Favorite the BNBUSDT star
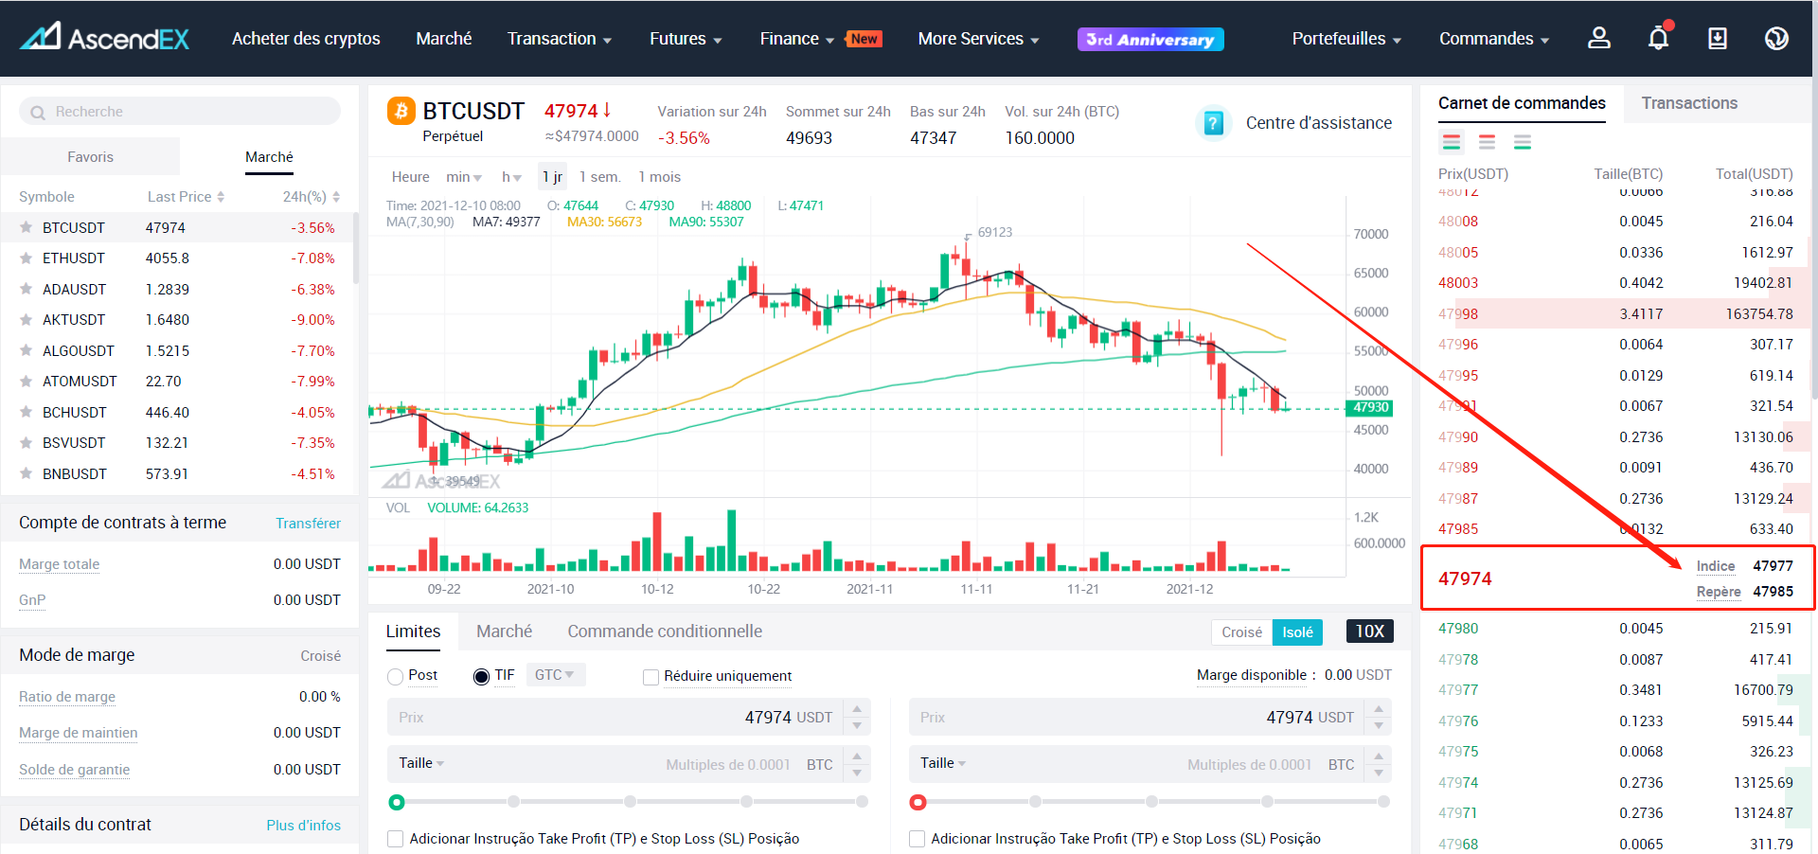The width and height of the screenshot is (1818, 854). (x=27, y=473)
